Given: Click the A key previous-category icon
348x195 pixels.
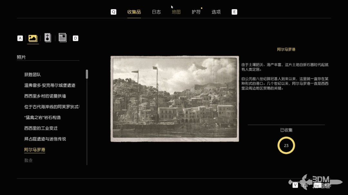Looking at the screenshot, I should pyautogui.click(x=20, y=38).
